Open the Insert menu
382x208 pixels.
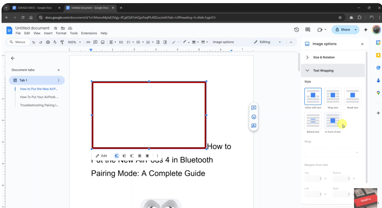48,33
